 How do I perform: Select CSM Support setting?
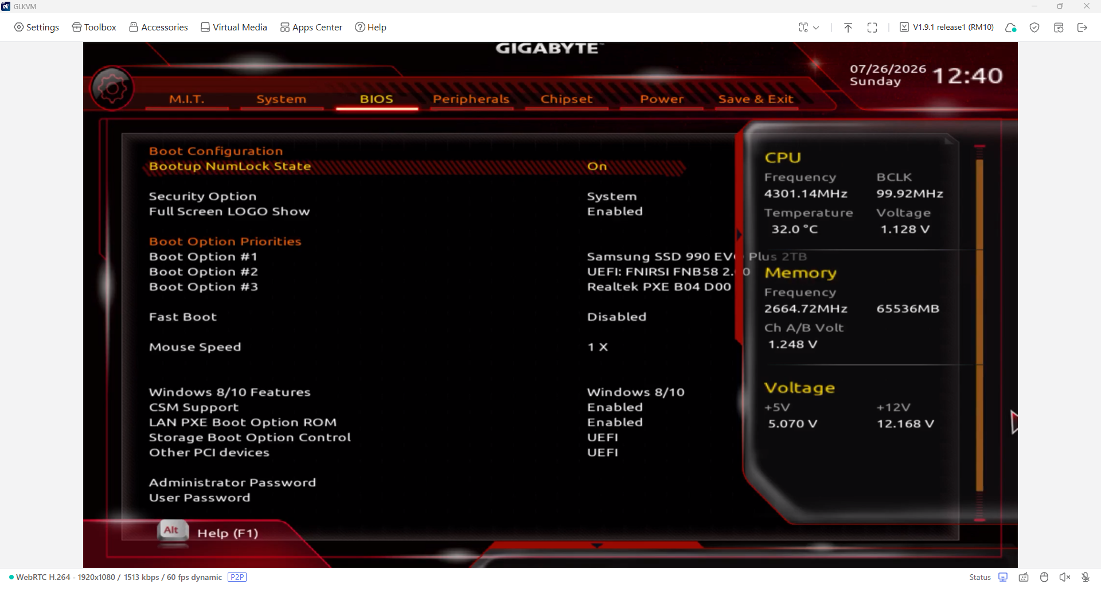tap(194, 407)
